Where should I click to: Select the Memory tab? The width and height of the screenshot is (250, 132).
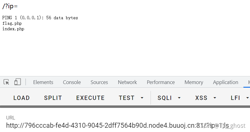(x=194, y=82)
